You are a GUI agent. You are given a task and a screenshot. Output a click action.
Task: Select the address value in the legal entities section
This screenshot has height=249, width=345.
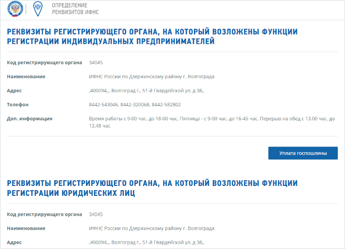(146, 242)
